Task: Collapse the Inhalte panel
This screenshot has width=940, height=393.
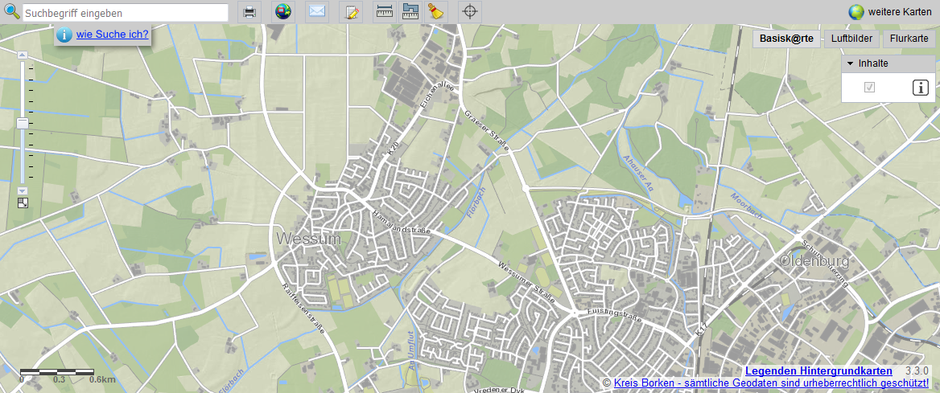Action: pos(850,63)
